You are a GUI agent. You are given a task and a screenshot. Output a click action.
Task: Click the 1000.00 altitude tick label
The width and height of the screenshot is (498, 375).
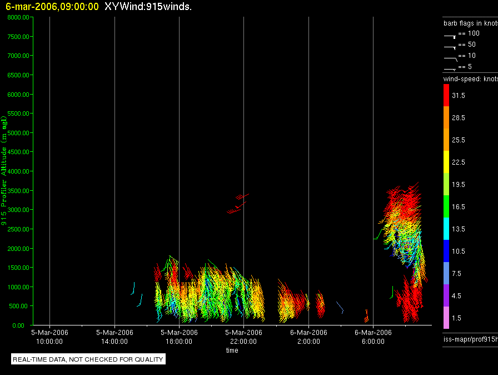(x=18, y=287)
